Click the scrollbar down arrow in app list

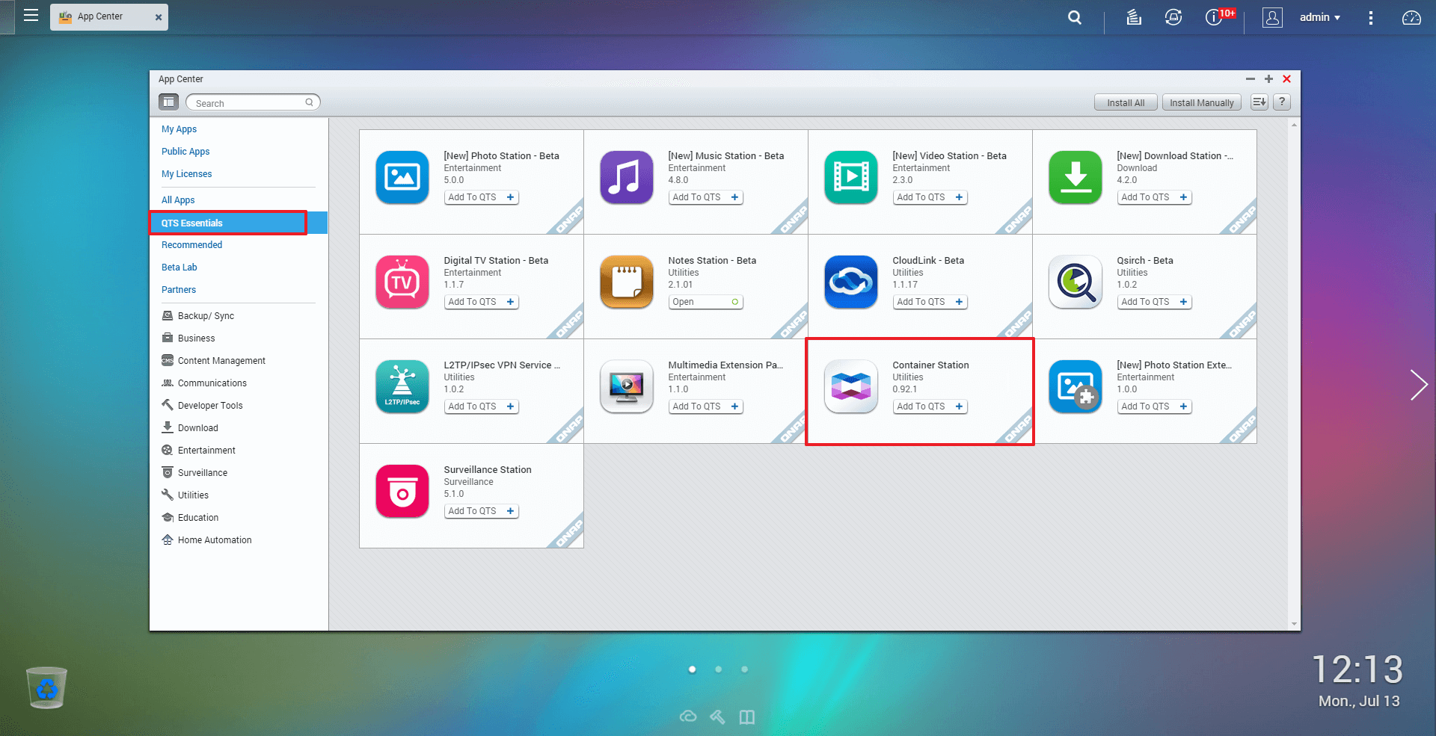click(x=1294, y=624)
